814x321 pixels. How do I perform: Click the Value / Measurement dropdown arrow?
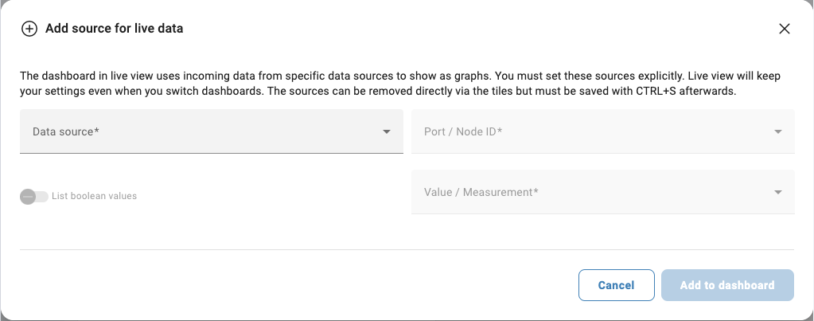tap(778, 192)
